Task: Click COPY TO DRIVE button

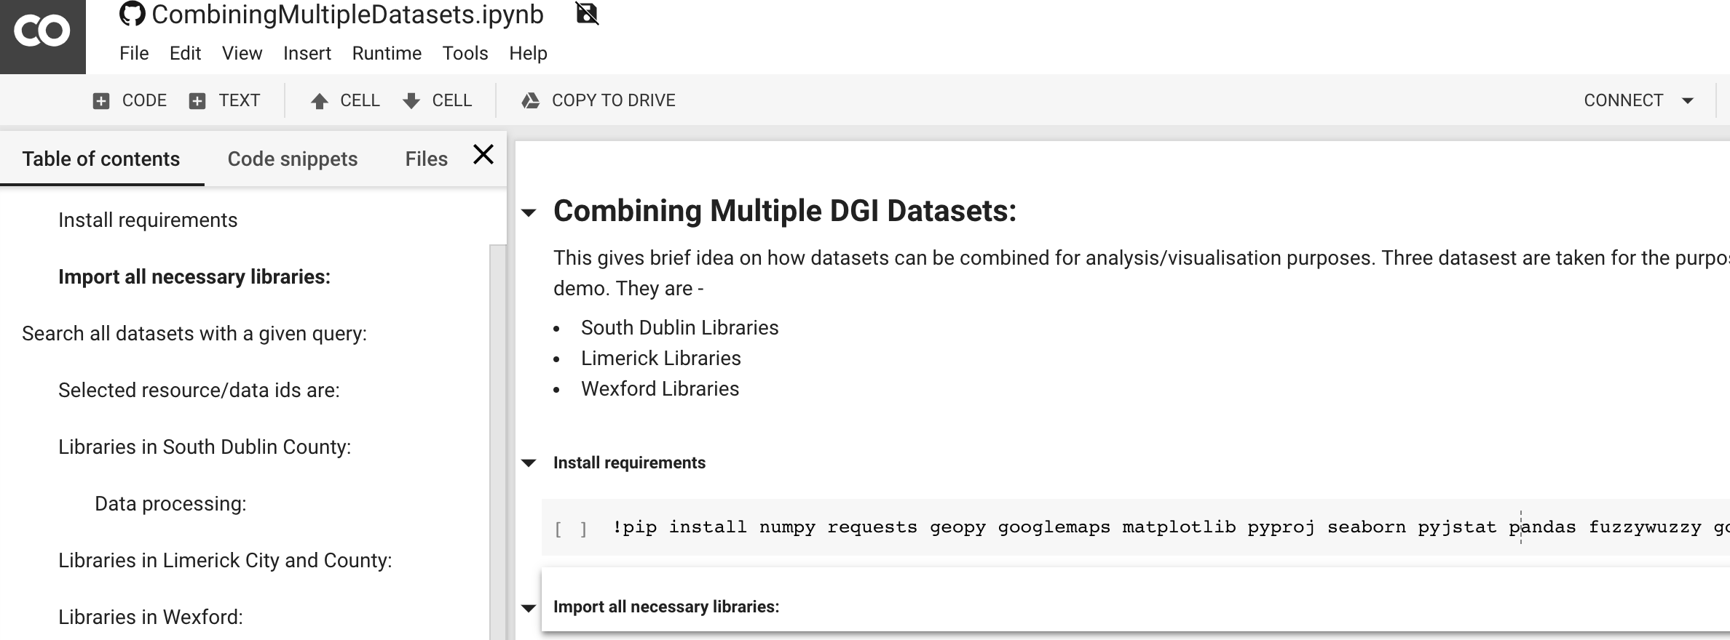Action: click(599, 100)
